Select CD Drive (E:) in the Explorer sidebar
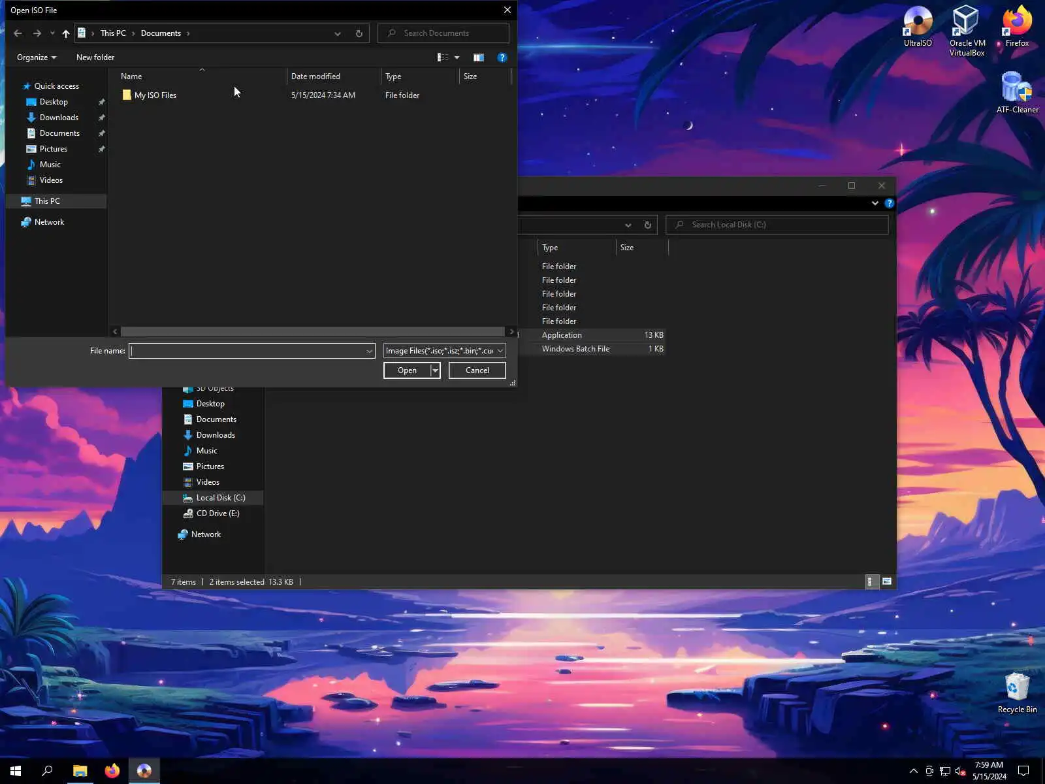The height and width of the screenshot is (784, 1045). 213,514
